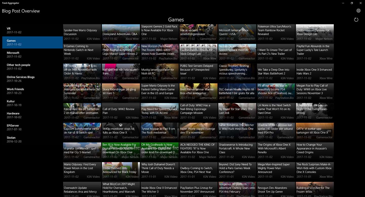Open Oh My Godheads Is Now Available post

pos(160,152)
